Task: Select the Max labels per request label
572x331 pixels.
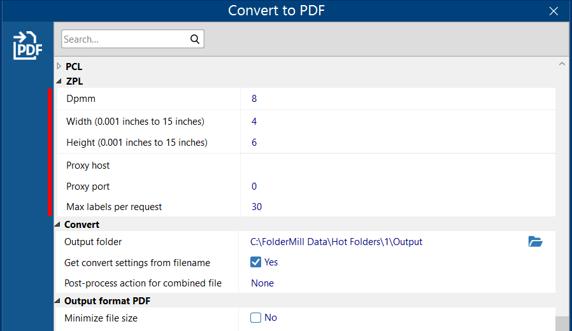Action: pyautogui.click(x=114, y=207)
